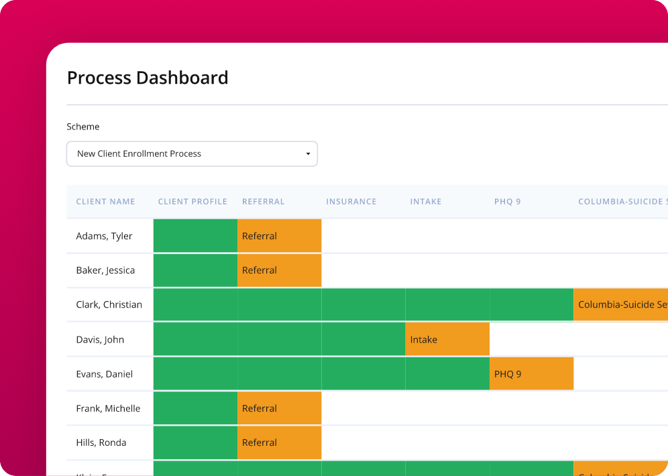Select client name Clark, Christian
The image size is (668, 476).
click(x=109, y=304)
